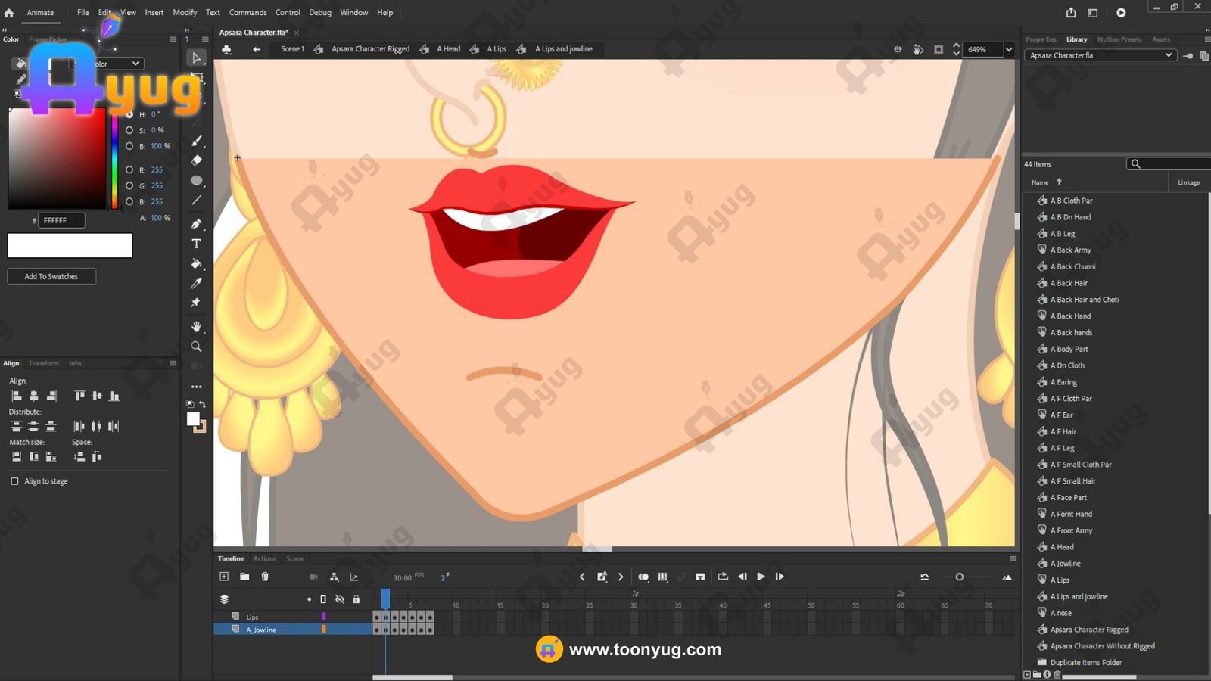Go to previous keyframe arrow
The width and height of the screenshot is (1211, 681).
[x=582, y=577]
